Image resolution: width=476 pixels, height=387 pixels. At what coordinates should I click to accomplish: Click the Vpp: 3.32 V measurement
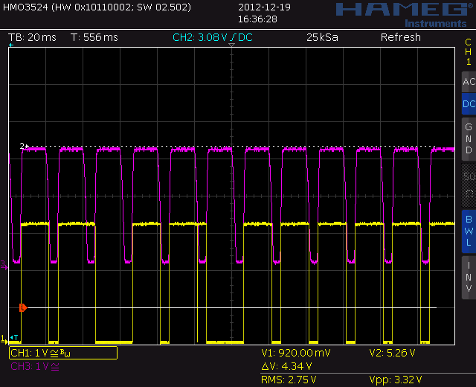(x=396, y=380)
